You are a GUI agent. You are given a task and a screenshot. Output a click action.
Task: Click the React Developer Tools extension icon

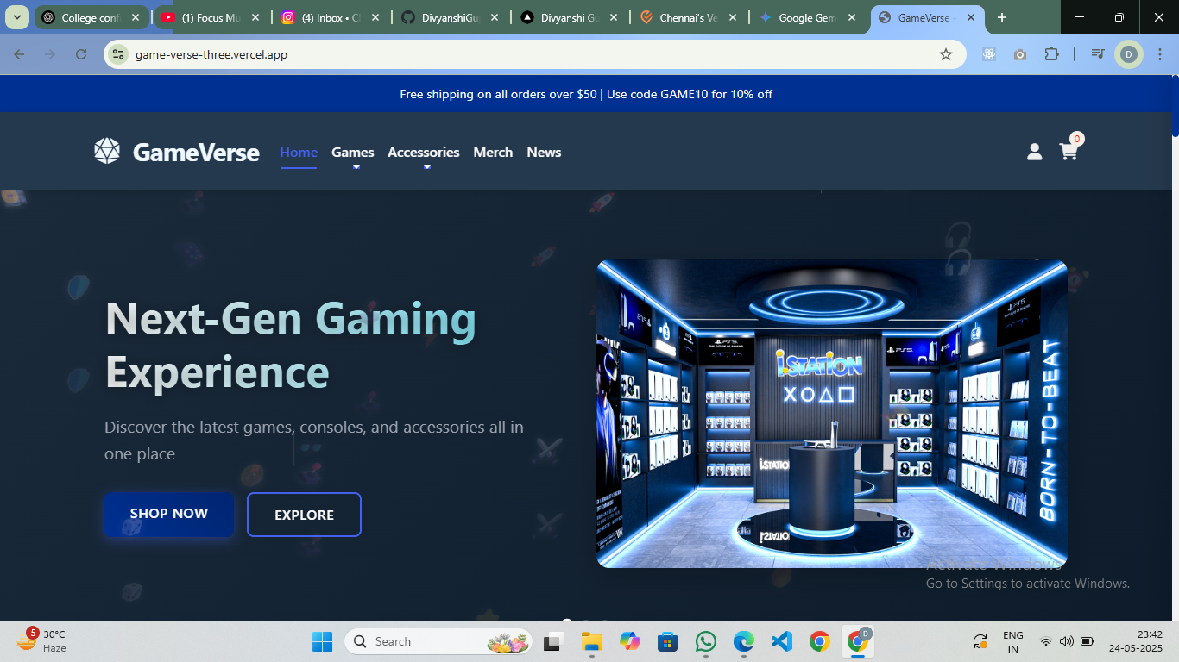pyautogui.click(x=989, y=54)
